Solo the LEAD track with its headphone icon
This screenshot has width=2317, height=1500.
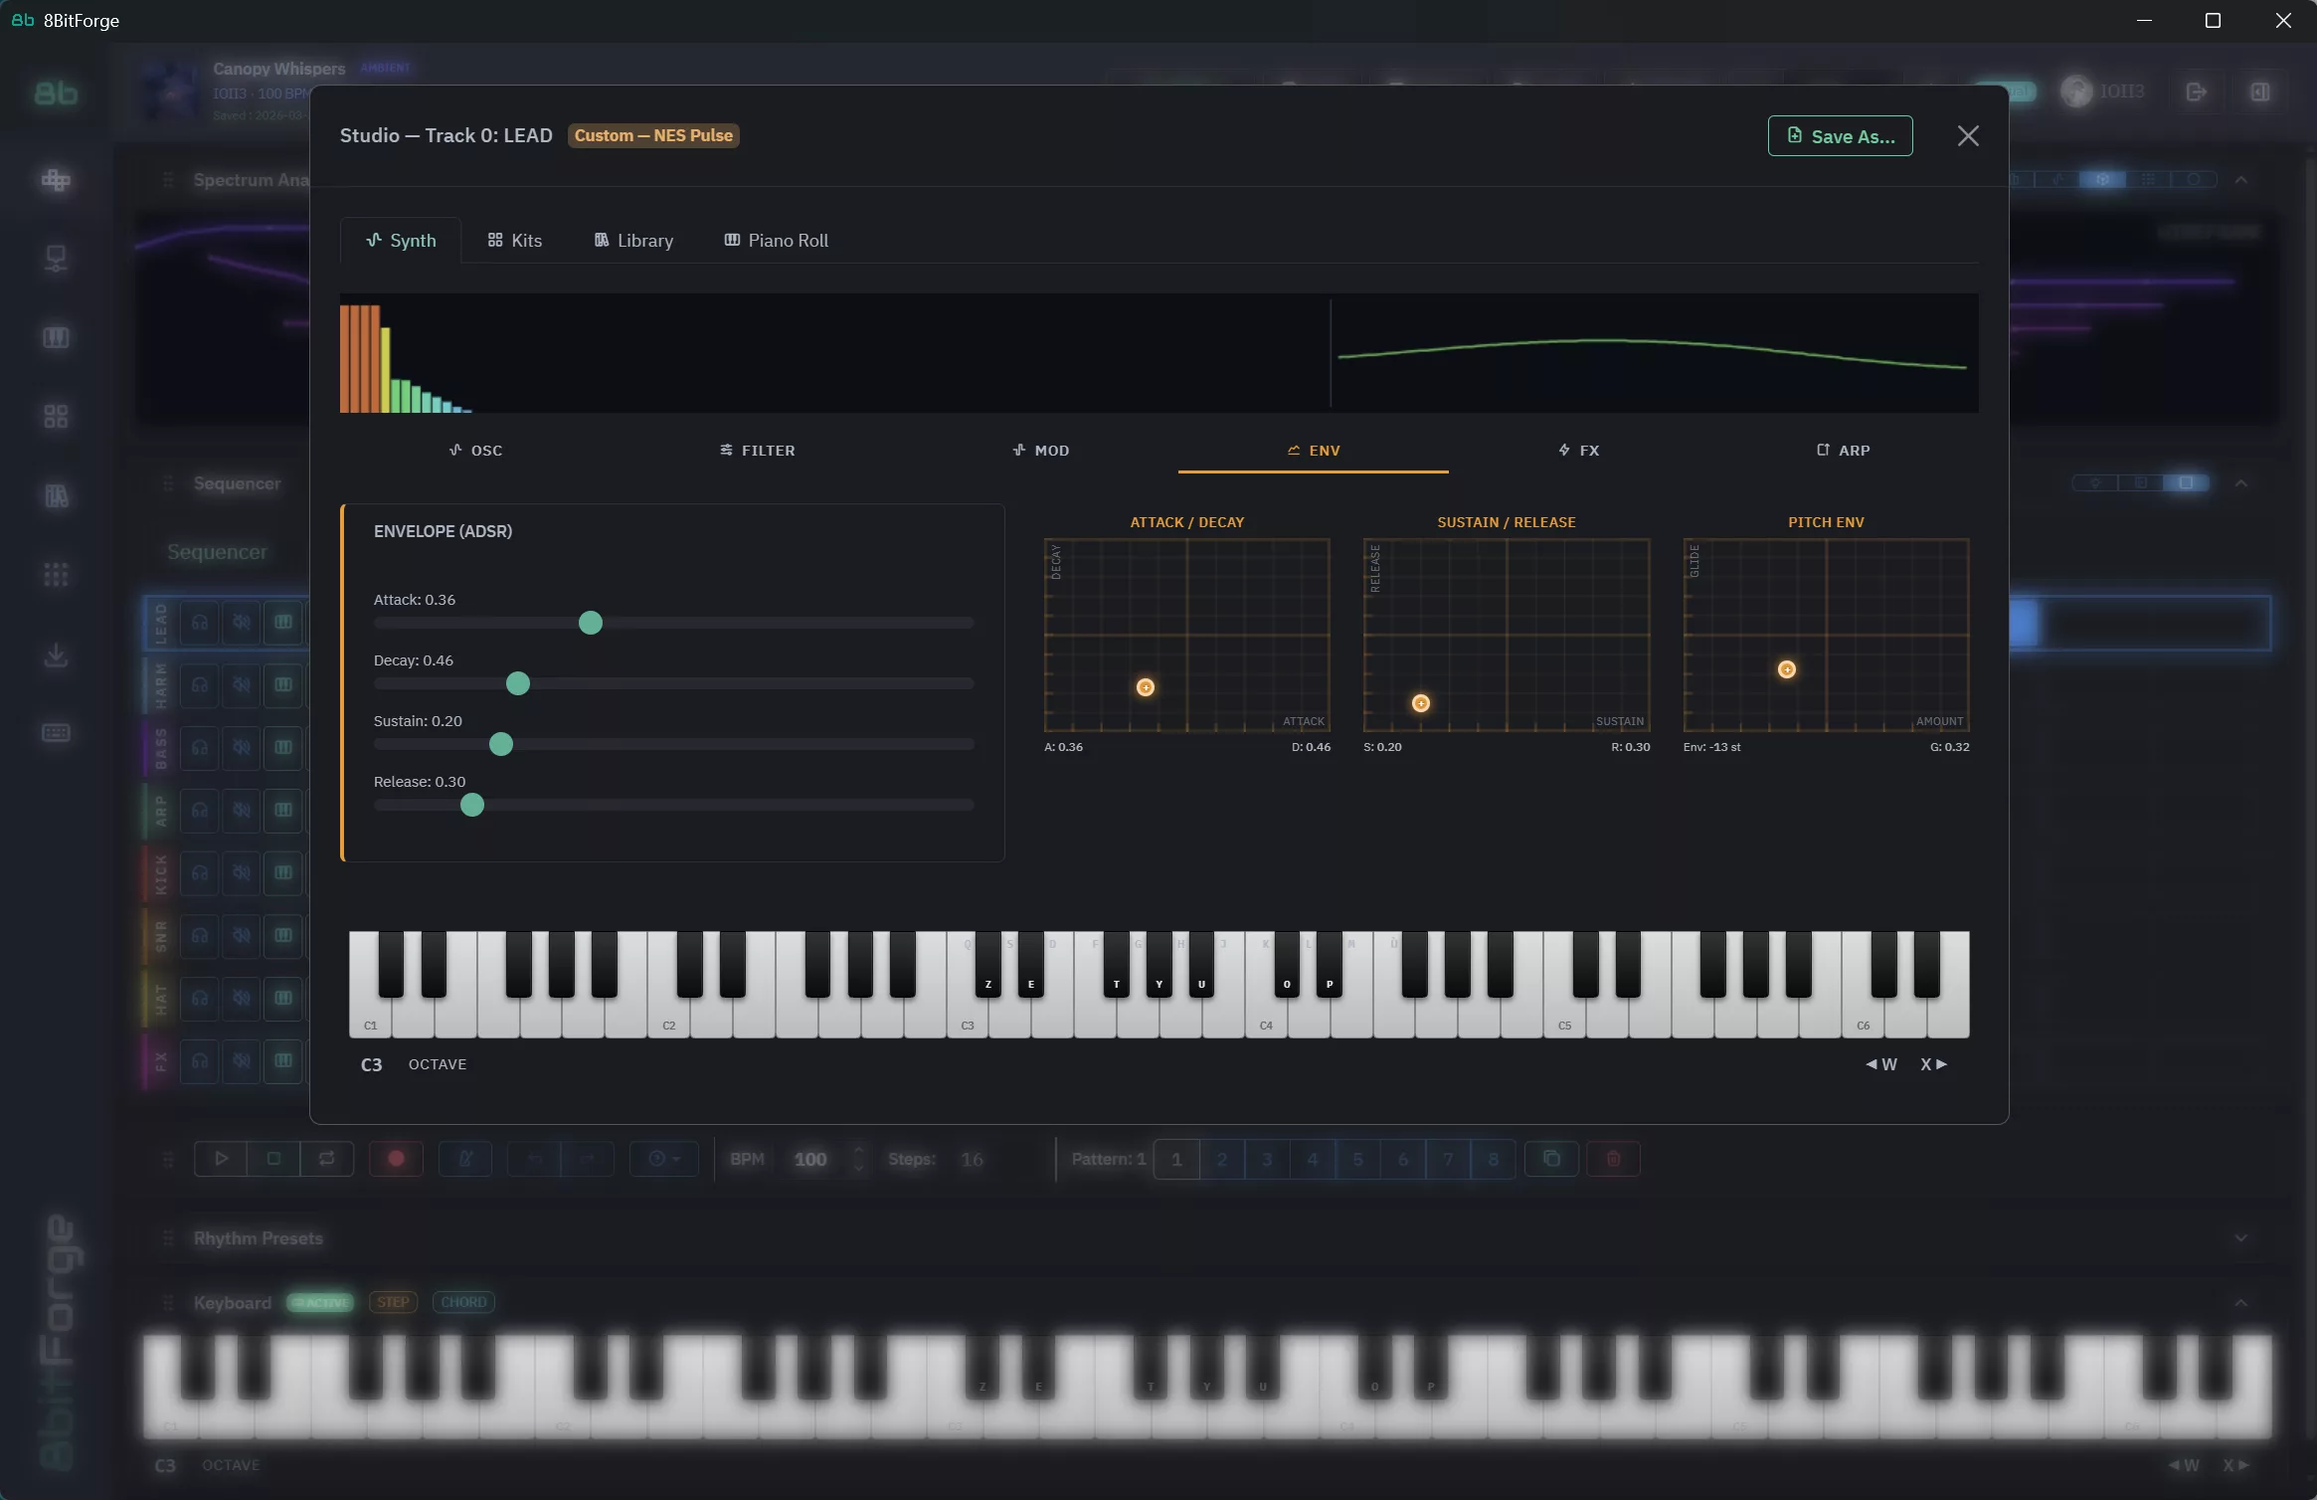199,622
